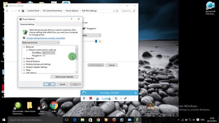Click the up-level arrow in address bar
Viewport: 219px width, 123px height.
pyautogui.click(x=19, y=11)
